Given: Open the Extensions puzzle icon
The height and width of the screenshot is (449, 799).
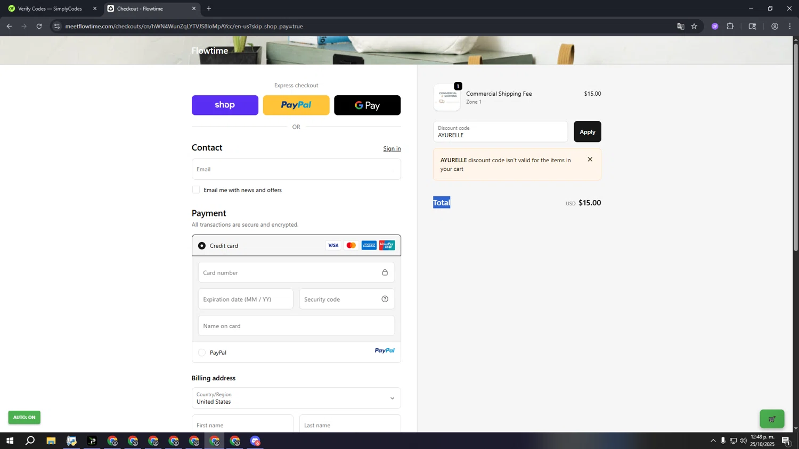Looking at the screenshot, I should 730,26.
